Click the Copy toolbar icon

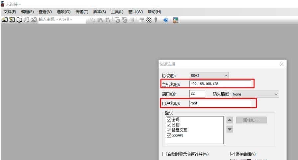click(x=93, y=20)
